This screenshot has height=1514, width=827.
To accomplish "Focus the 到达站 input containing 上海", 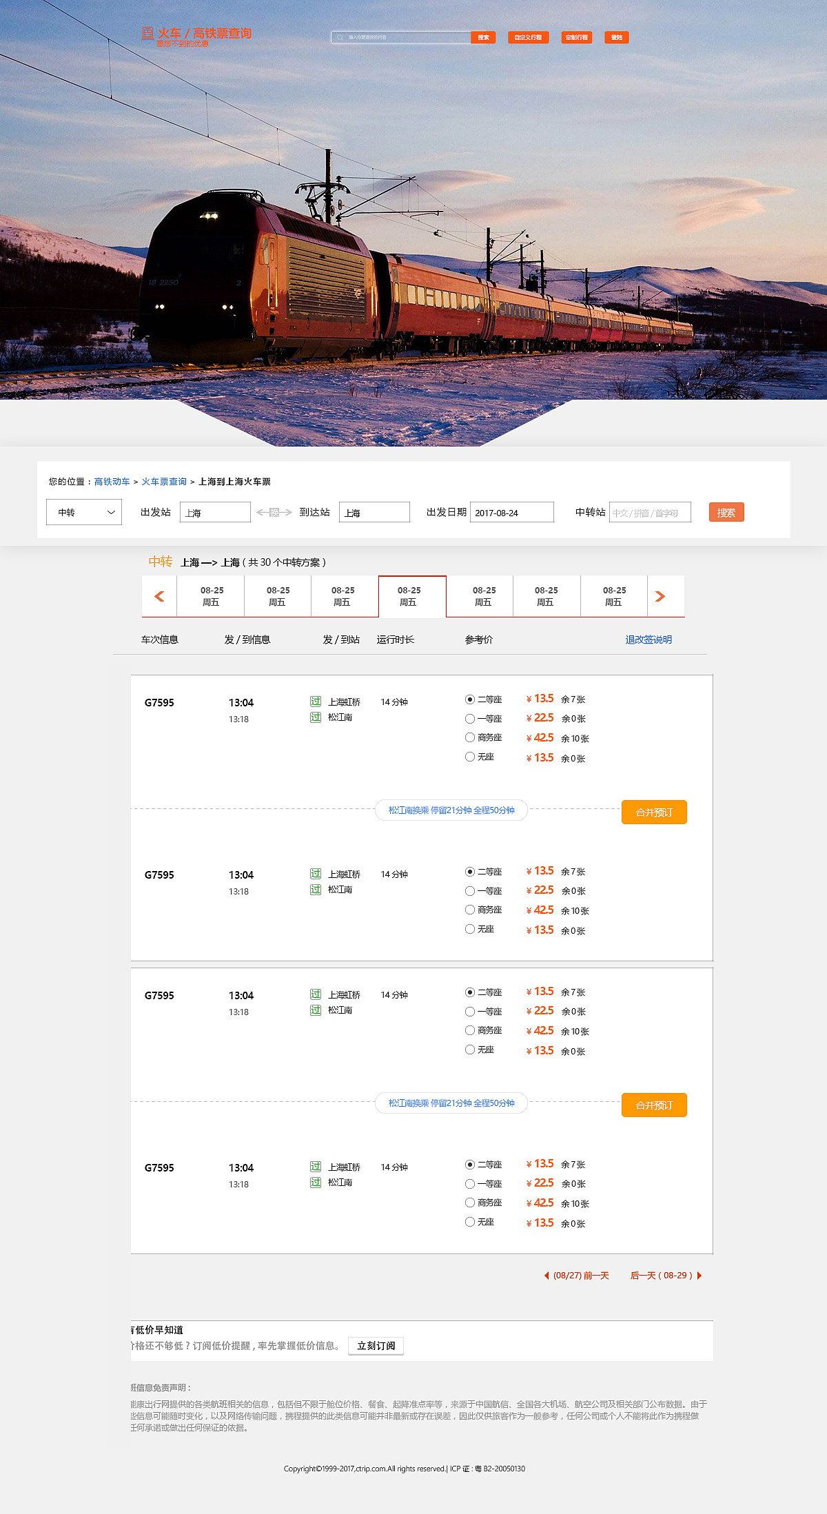I will [374, 512].
